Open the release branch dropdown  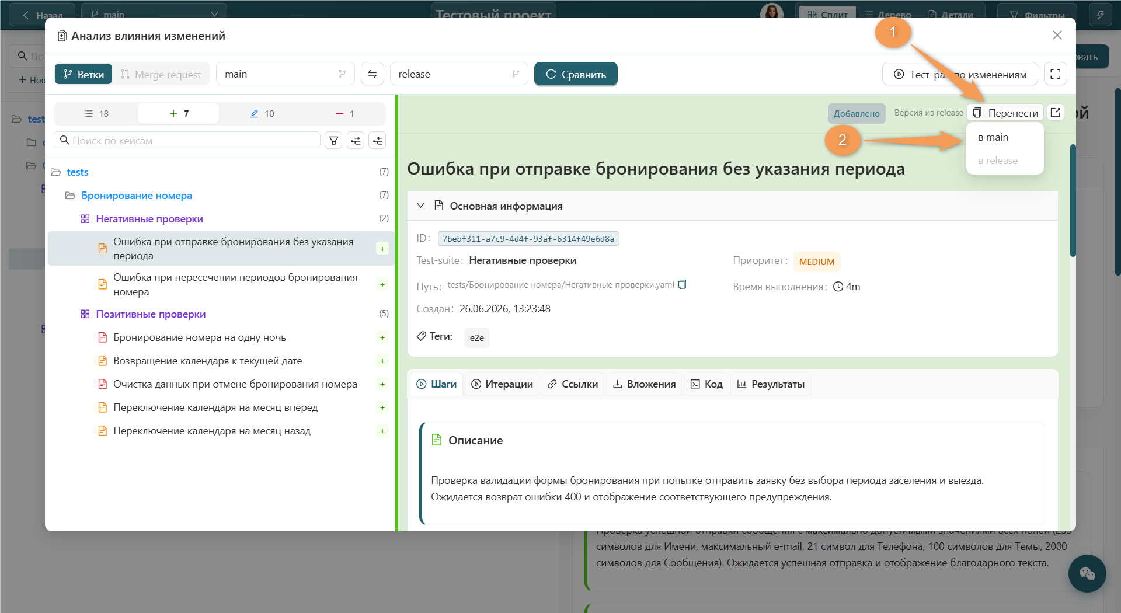tap(459, 74)
